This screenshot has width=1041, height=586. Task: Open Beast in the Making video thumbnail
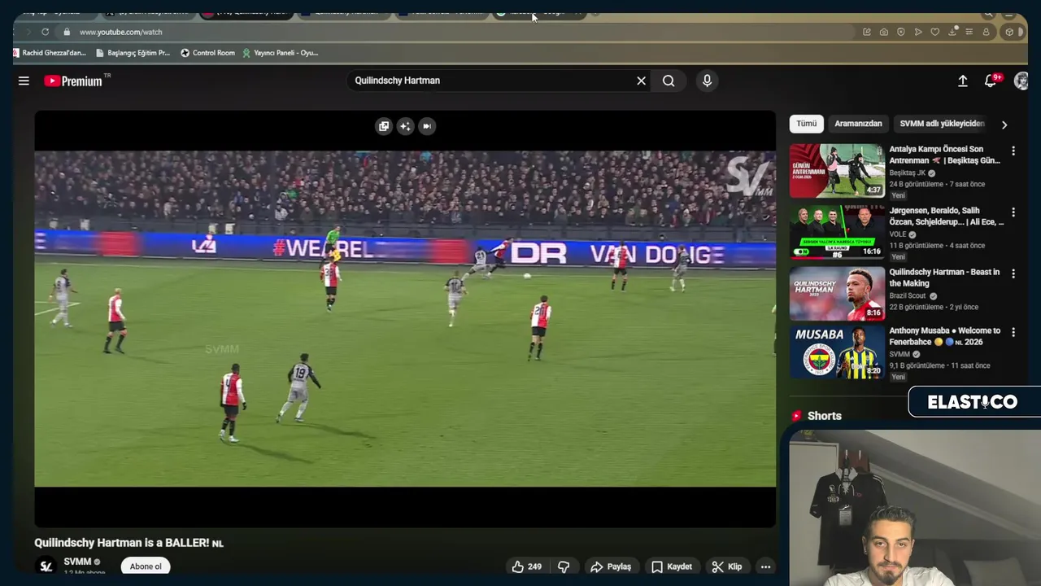coord(837,294)
